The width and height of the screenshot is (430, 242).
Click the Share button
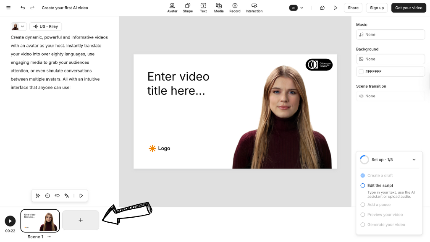click(353, 8)
